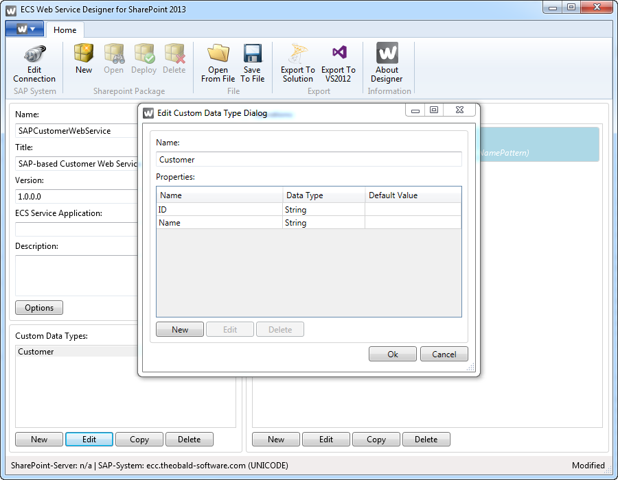Sort by the Data Type column header
The image size is (618, 480).
coord(323,195)
